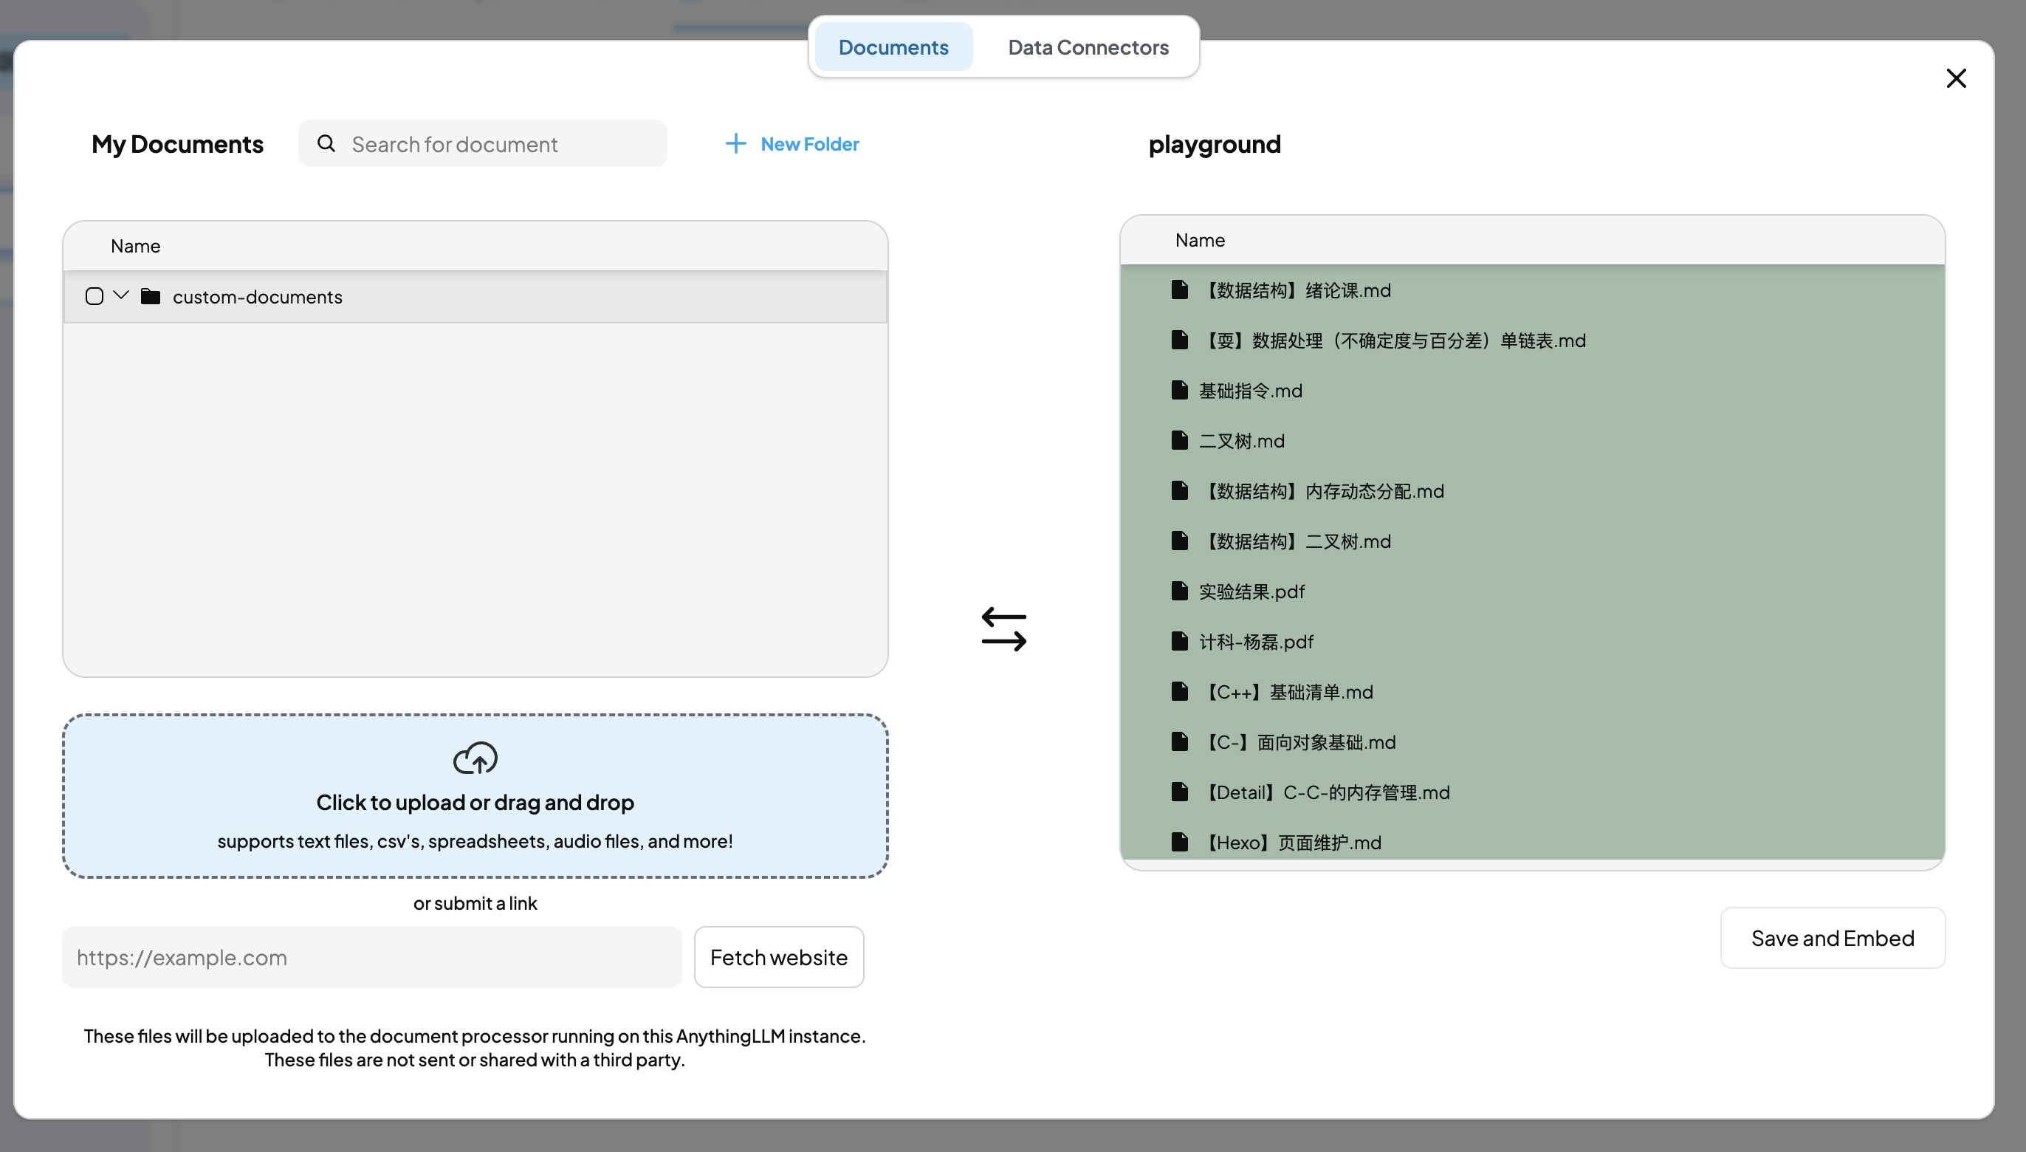Click the close dialog X icon
Viewport: 2026px width, 1152px height.
pos(1957,78)
